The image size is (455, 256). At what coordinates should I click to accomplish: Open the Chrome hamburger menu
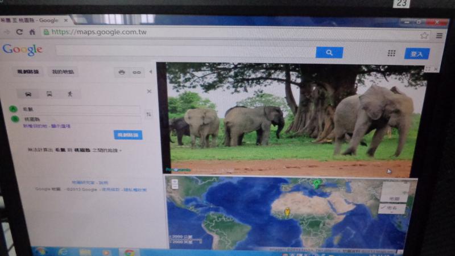point(439,36)
